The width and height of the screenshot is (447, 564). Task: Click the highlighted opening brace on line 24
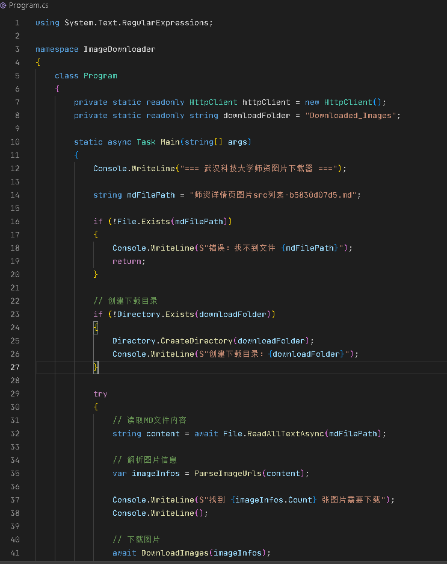96,328
